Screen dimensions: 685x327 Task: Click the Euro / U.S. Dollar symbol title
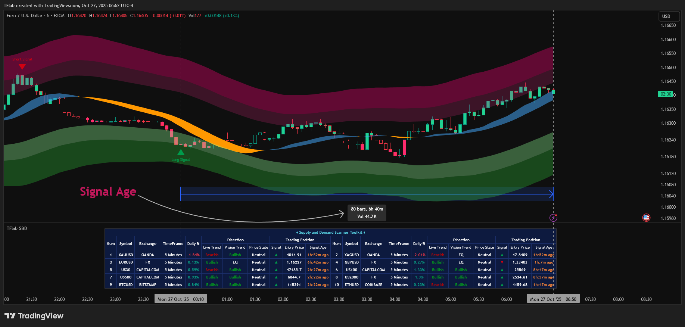(x=25, y=16)
